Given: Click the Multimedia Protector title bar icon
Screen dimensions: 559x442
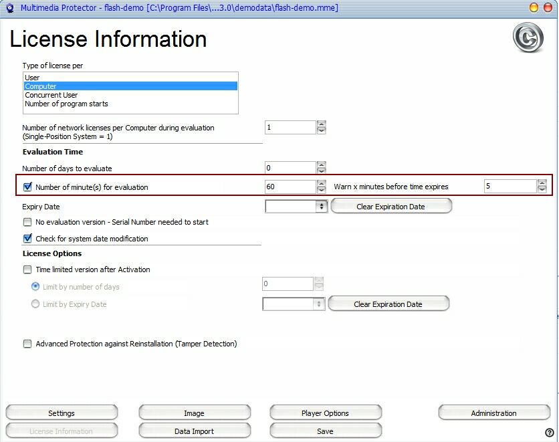Looking at the screenshot, I should click(9, 8).
